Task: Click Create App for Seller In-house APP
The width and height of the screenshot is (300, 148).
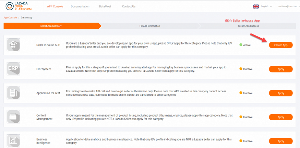Action: (x=281, y=45)
